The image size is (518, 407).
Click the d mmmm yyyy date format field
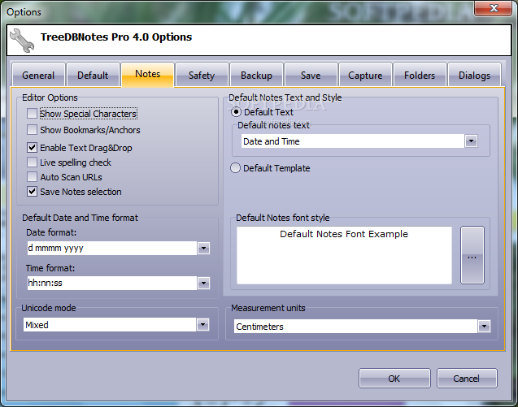pyautogui.click(x=112, y=248)
